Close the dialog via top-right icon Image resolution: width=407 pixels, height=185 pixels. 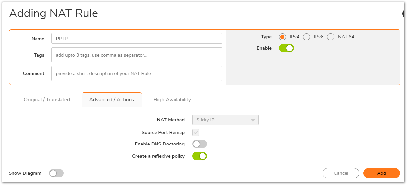click(x=405, y=13)
